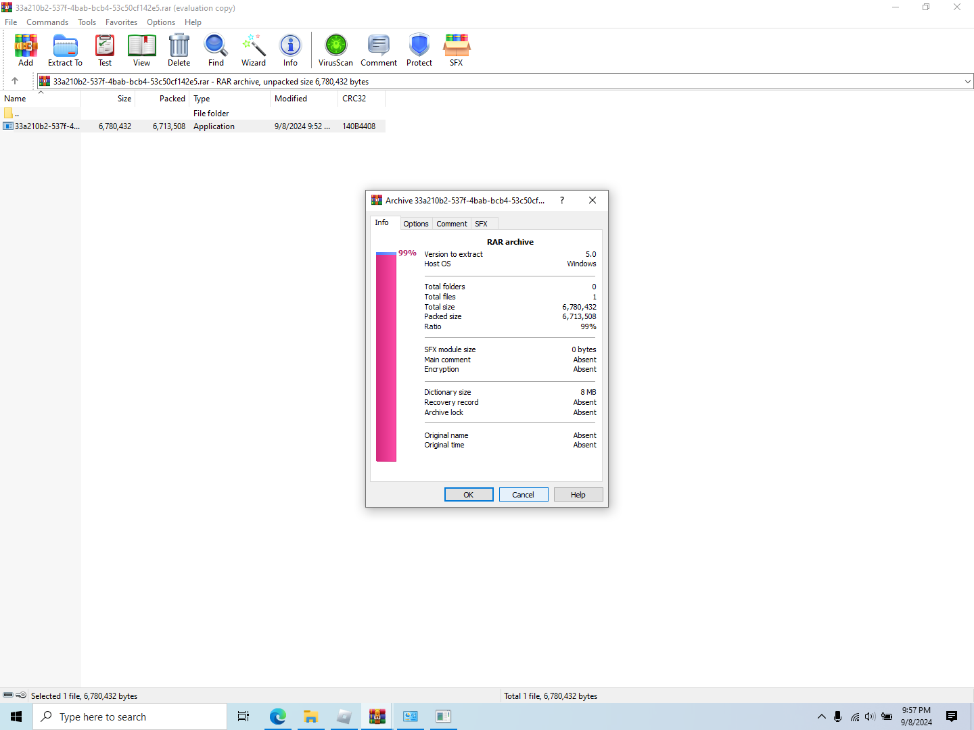The height and width of the screenshot is (730, 974).
Task: Sort file list by Size column
Action: coord(108,99)
